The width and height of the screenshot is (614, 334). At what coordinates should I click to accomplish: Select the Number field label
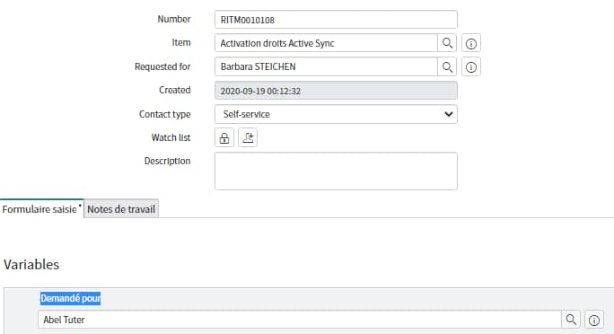pyautogui.click(x=174, y=19)
